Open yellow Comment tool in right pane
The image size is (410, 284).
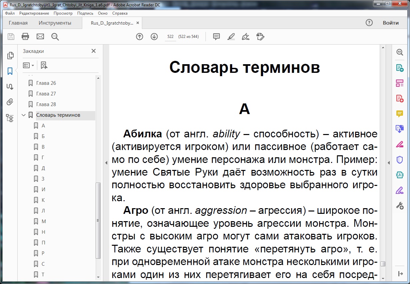pos(400,114)
